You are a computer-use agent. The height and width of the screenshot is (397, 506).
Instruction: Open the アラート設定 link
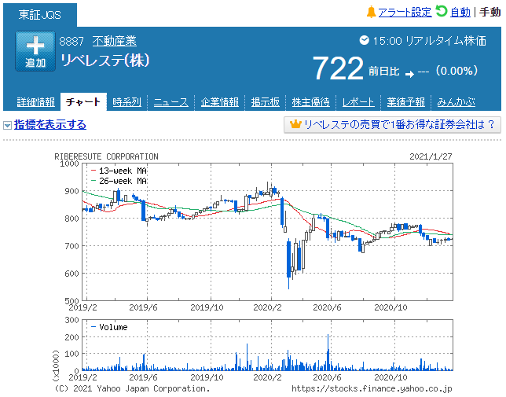pyautogui.click(x=405, y=13)
